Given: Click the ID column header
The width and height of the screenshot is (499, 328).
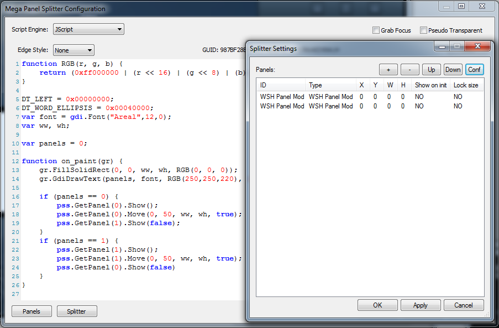Looking at the screenshot, I should [x=281, y=85].
